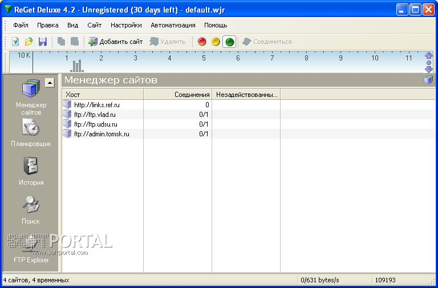Click the cube icon in Менеджер сайтов header
438x288 pixels.
(428, 80)
